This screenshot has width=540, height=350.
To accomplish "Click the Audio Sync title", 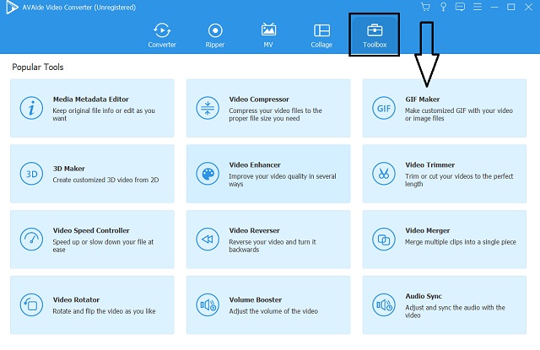I will point(424,296).
